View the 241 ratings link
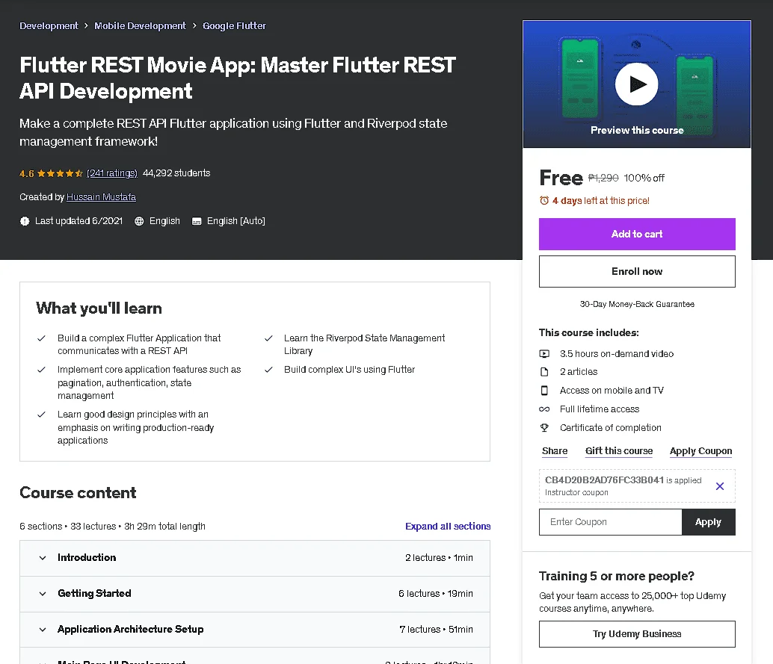The width and height of the screenshot is (773, 664). 112,173
